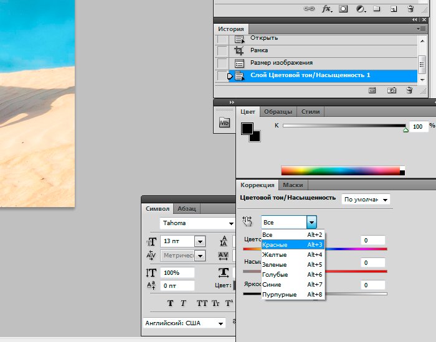
Task: Click the faux bold T icon
Action: coord(170,303)
